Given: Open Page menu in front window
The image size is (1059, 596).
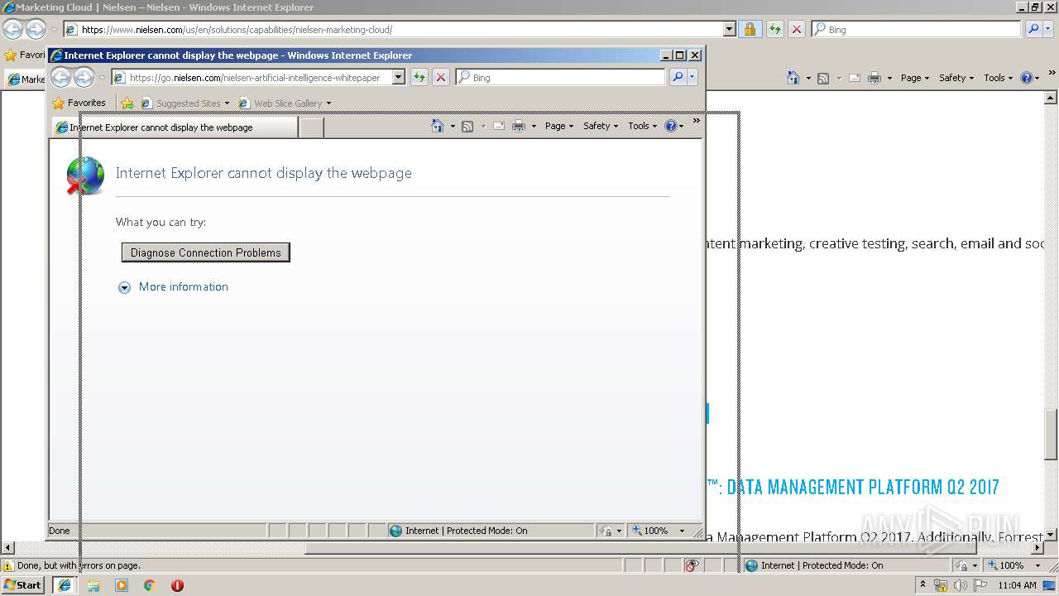Looking at the screenshot, I should point(558,126).
